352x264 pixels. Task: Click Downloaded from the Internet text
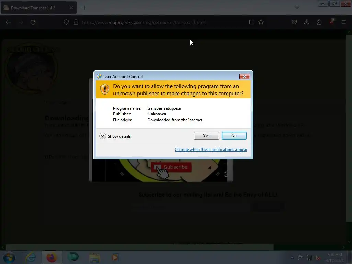175,120
